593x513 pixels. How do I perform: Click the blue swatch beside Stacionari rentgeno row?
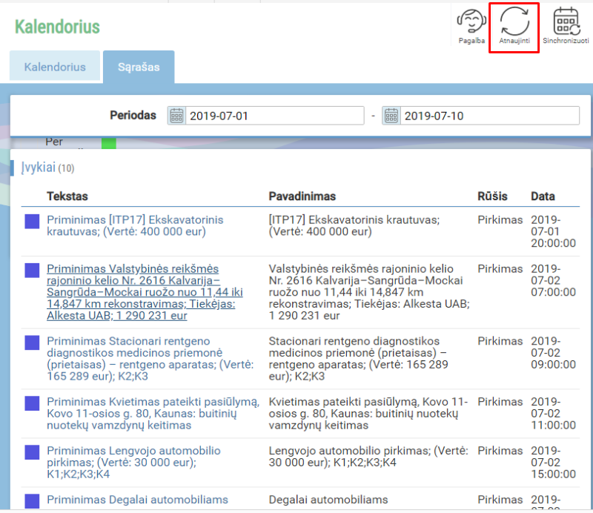pyautogui.click(x=32, y=342)
